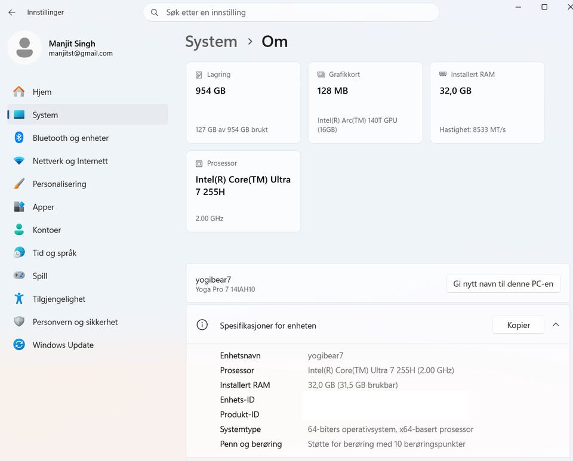
Task: Click the Installert RAM chip icon
Action: tap(443, 74)
